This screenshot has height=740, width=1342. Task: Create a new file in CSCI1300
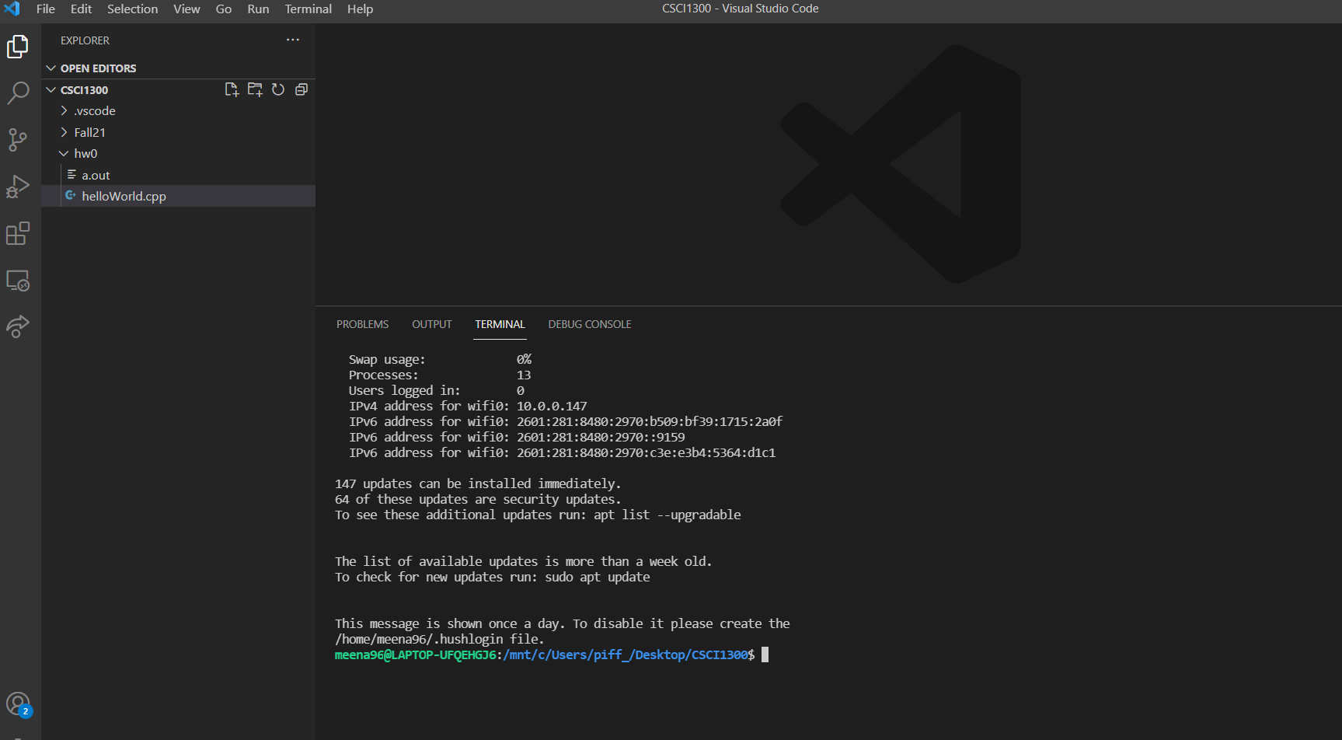232,89
